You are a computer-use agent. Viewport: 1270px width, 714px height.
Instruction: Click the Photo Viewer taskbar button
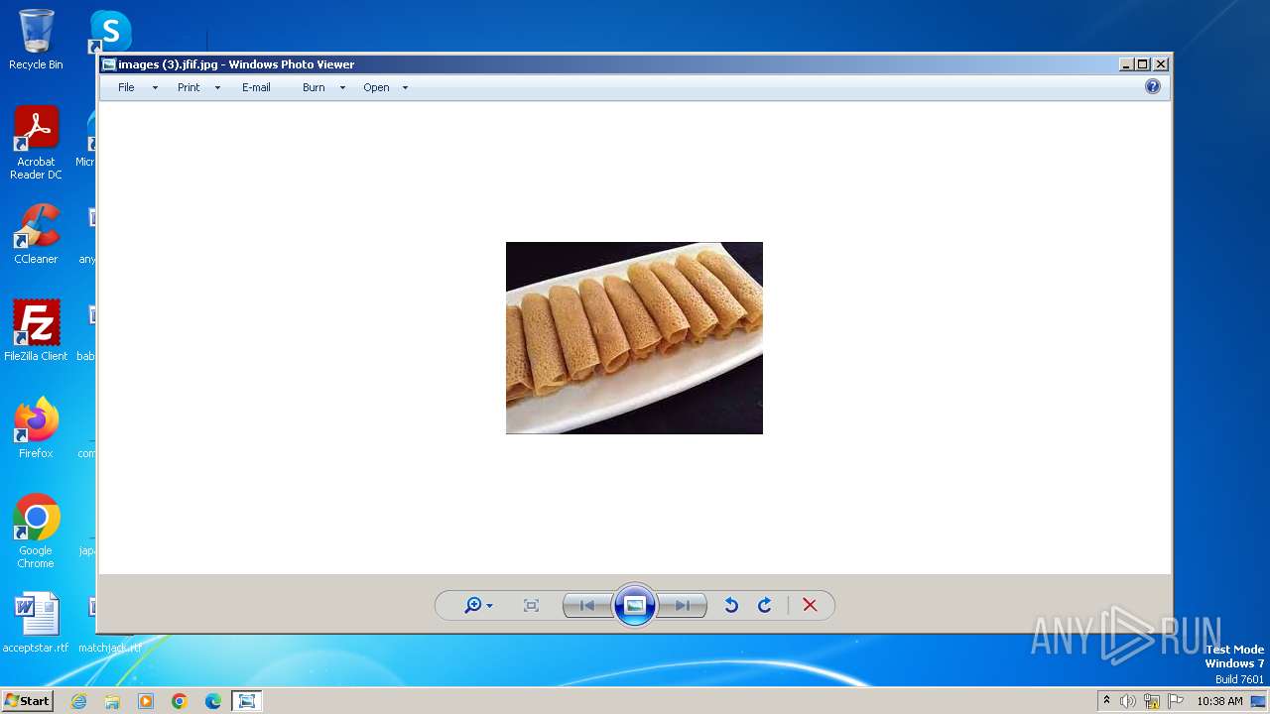pos(246,701)
